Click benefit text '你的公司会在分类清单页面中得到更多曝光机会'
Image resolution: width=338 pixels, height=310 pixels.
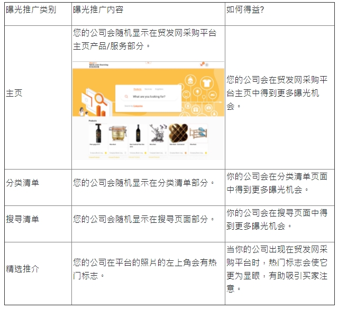(x=277, y=183)
